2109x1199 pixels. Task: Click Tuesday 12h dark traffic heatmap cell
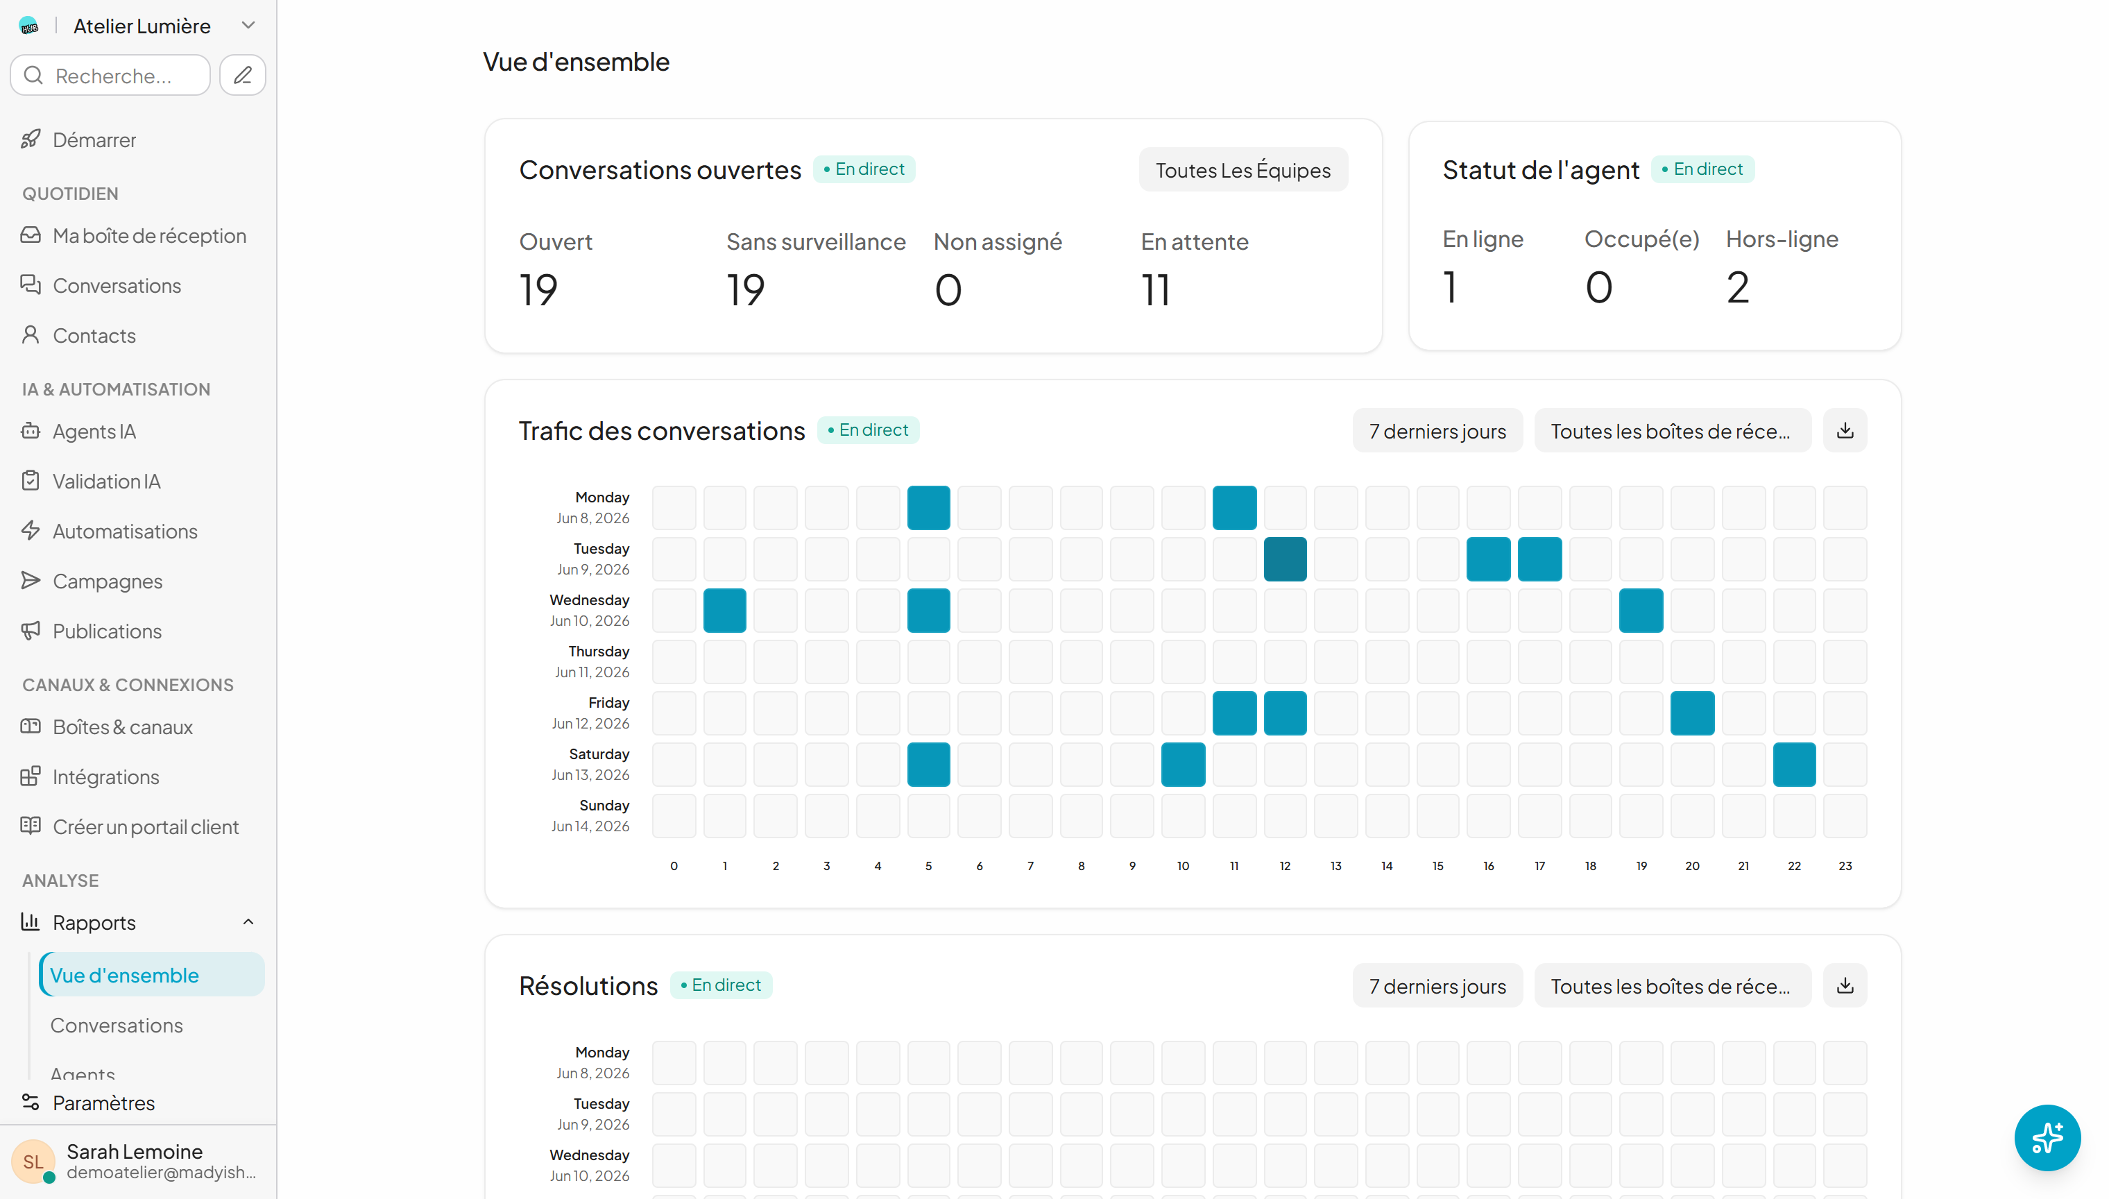pyautogui.click(x=1285, y=559)
